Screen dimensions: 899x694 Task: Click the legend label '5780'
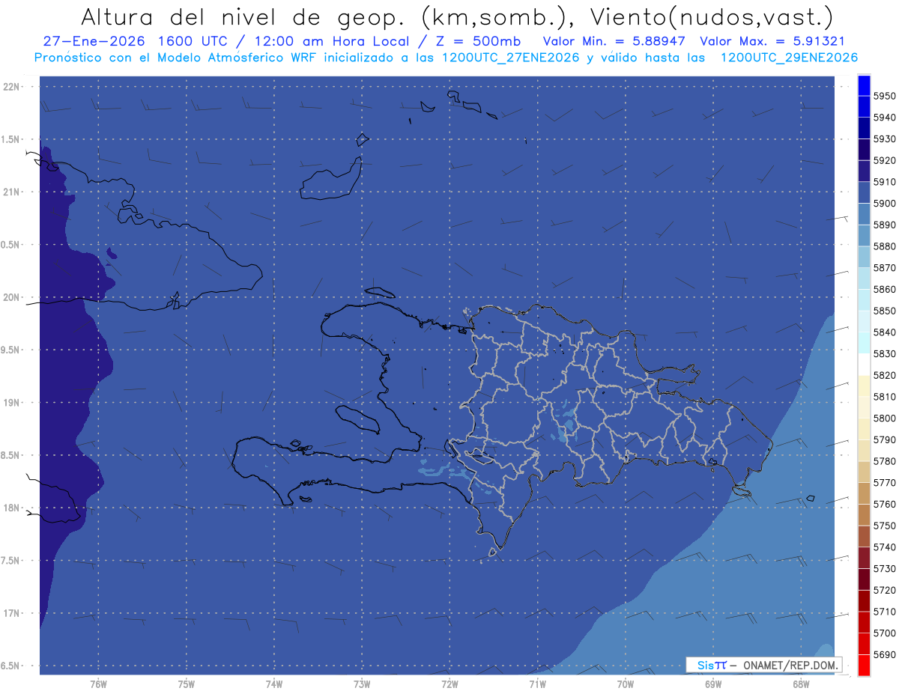[x=884, y=461]
